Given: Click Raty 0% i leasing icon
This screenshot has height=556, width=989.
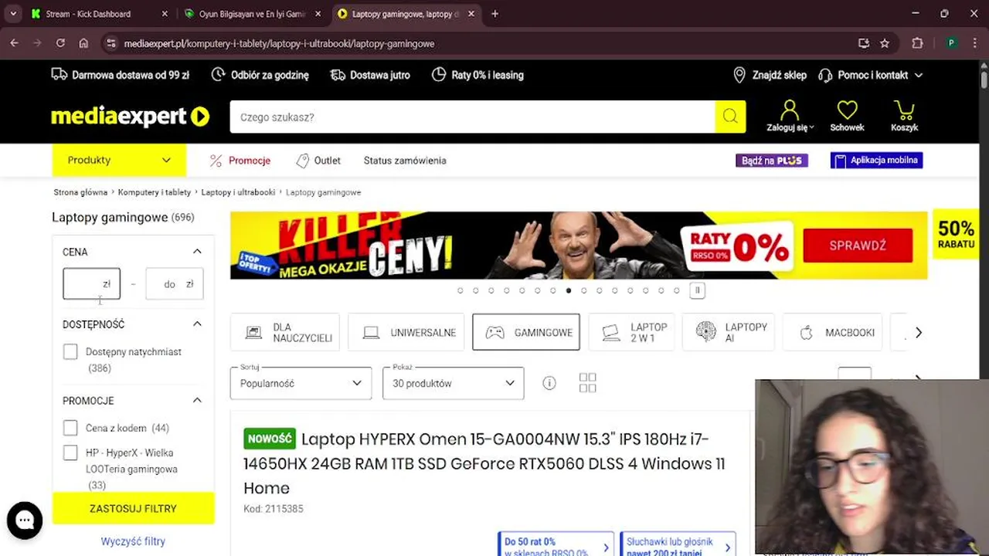Looking at the screenshot, I should [x=438, y=75].
